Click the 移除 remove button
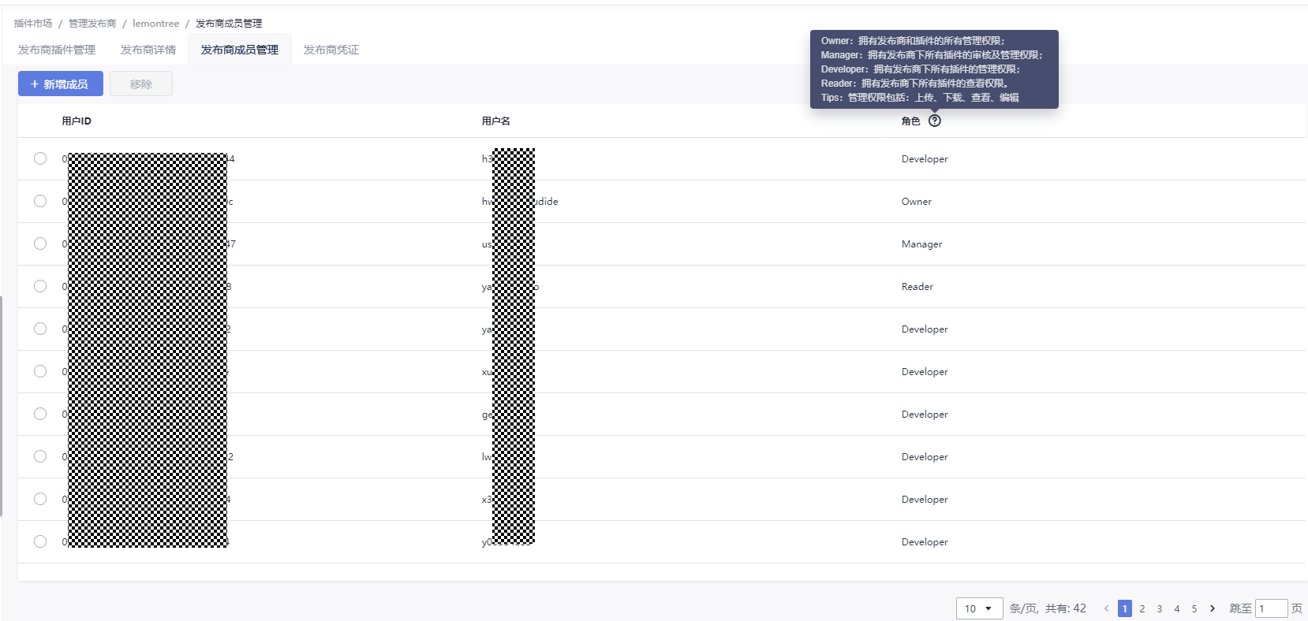This screenshot has width=1308, height=621. [141, 84]
